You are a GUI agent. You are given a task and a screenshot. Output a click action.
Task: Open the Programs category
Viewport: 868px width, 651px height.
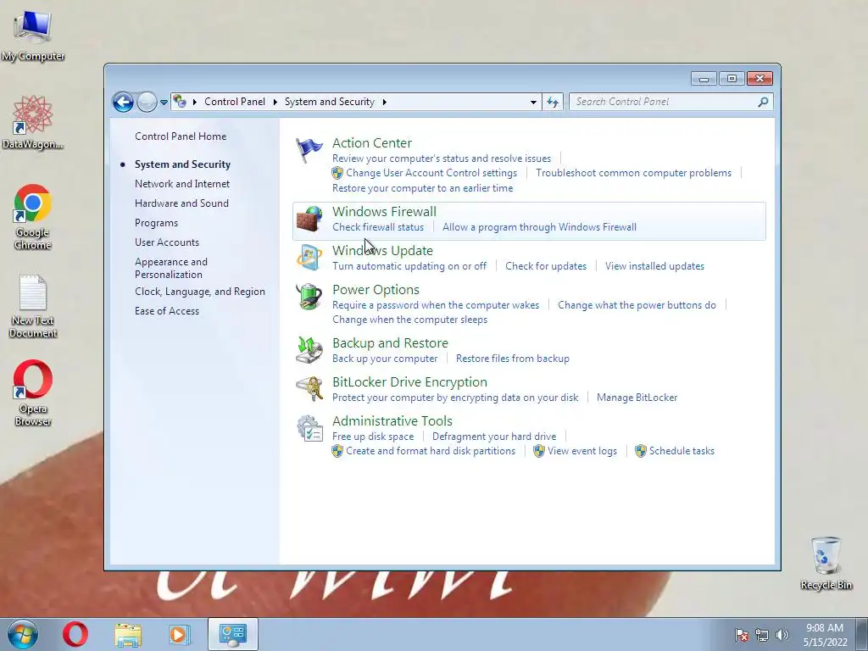point(156,223)
